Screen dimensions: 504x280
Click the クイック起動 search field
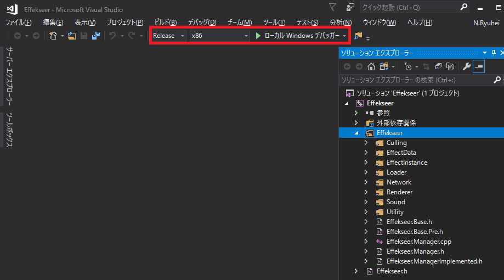[414, 7]
